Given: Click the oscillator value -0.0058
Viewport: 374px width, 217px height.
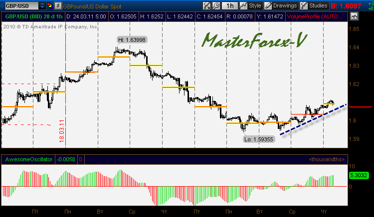Looking at the screenshot, I should click(x=66, y=159).
